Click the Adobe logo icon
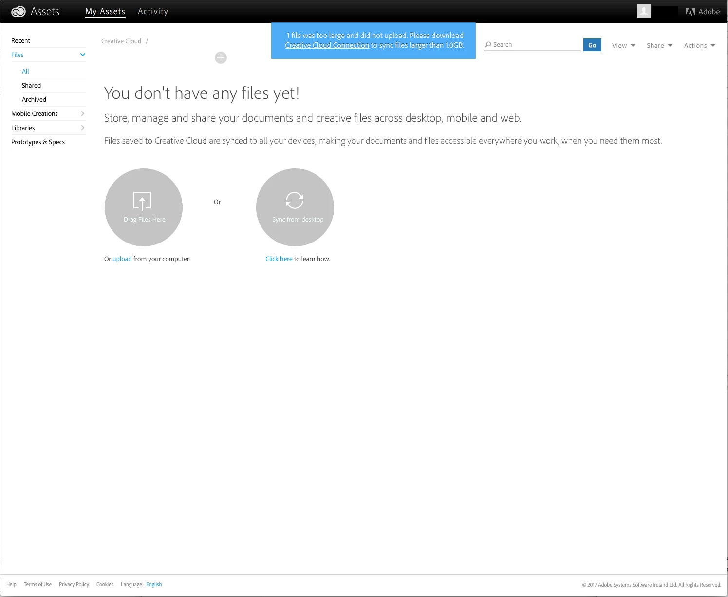 (x=690, y=12)
